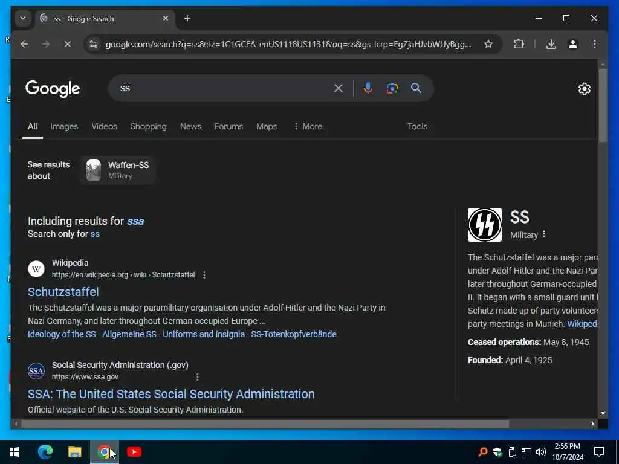Open site information icon in address bar
Viewport: 619px width, 464px height.
pyautogui.click(x=94, y=44)
